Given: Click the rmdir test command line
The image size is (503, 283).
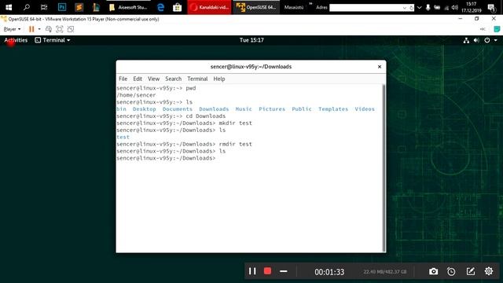Looking at the screenshot, I should (184, 144).
